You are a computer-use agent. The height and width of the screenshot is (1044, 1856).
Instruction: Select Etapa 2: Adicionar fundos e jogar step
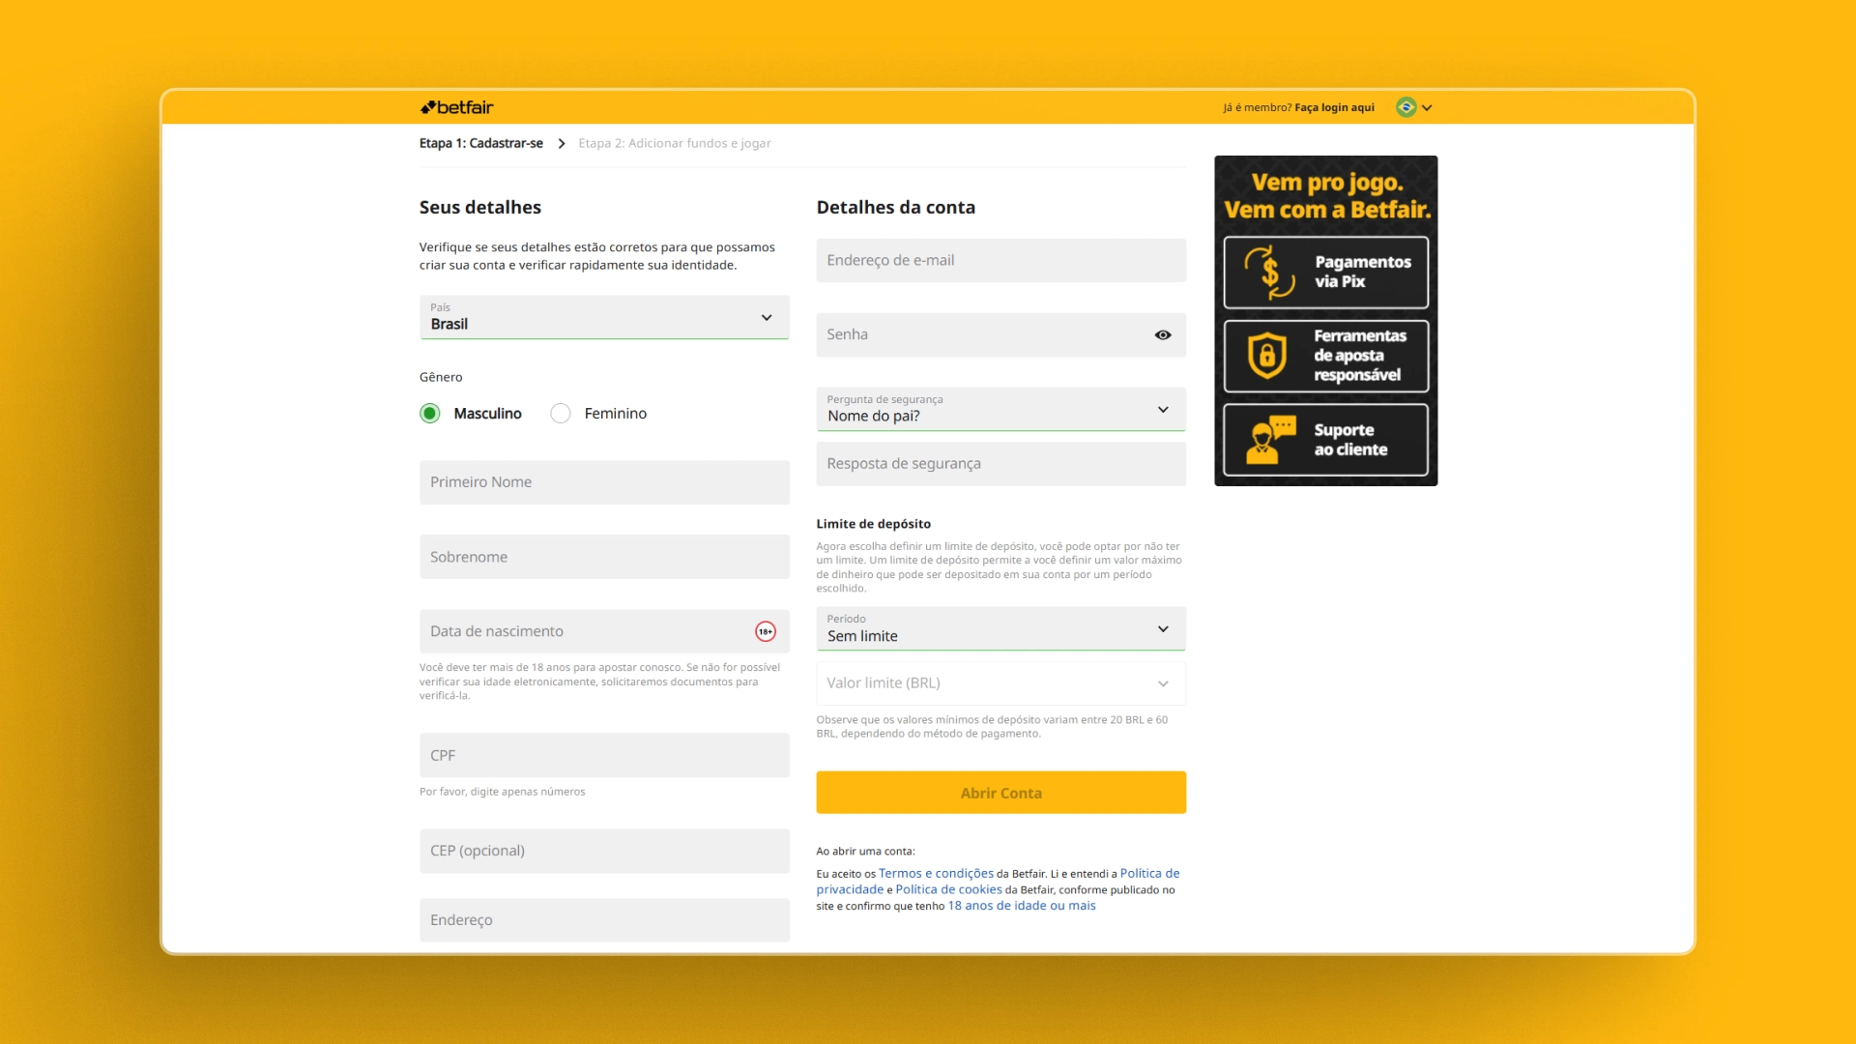[x=675, y=143]
